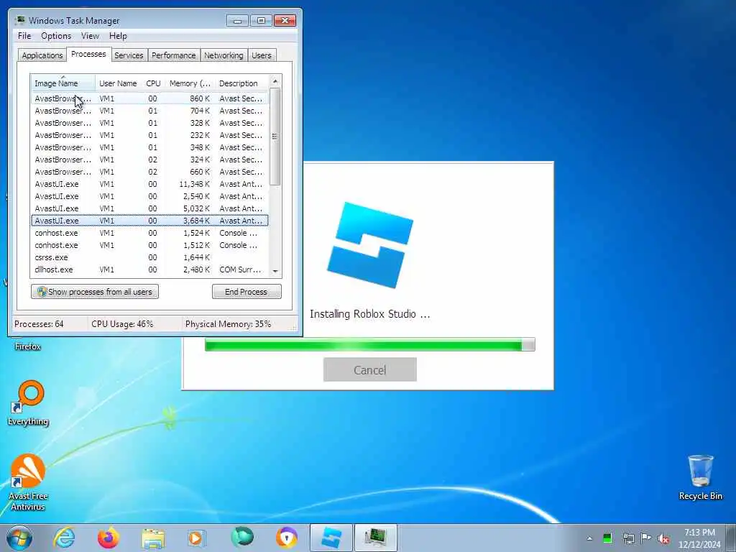This screenshot has height=552, width=736.
Task: Select AvastUI.exe row using 5,032 K
Action: [x=149, y=208]
